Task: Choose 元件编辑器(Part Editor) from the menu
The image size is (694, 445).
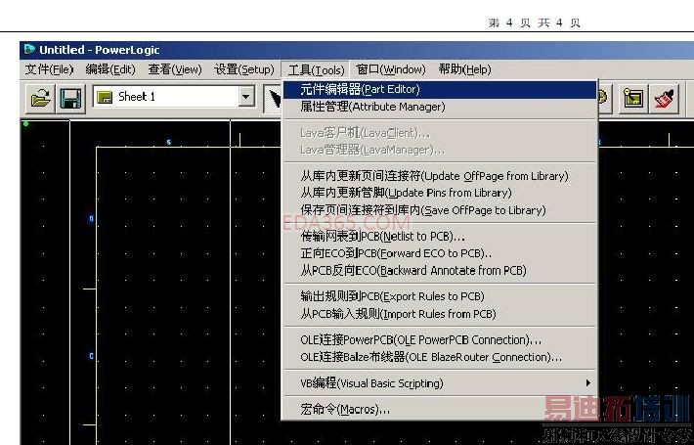Action: [x=440, y=89]
